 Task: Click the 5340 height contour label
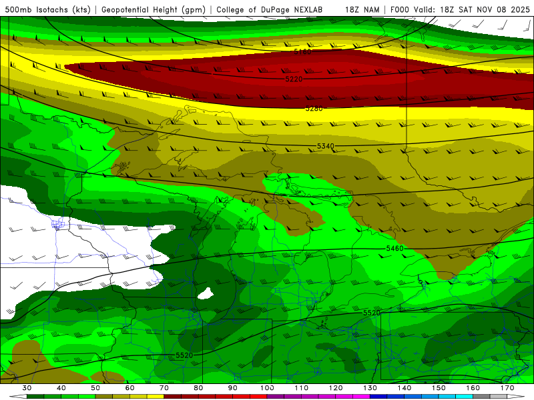(x=325, y=146)
